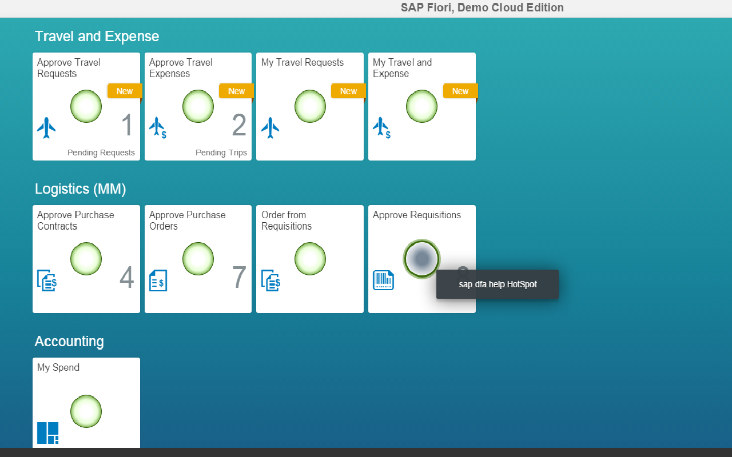This screenshot has height=457, width=732.
Task: Open the My Spend tile title
Action: point(58,367)
